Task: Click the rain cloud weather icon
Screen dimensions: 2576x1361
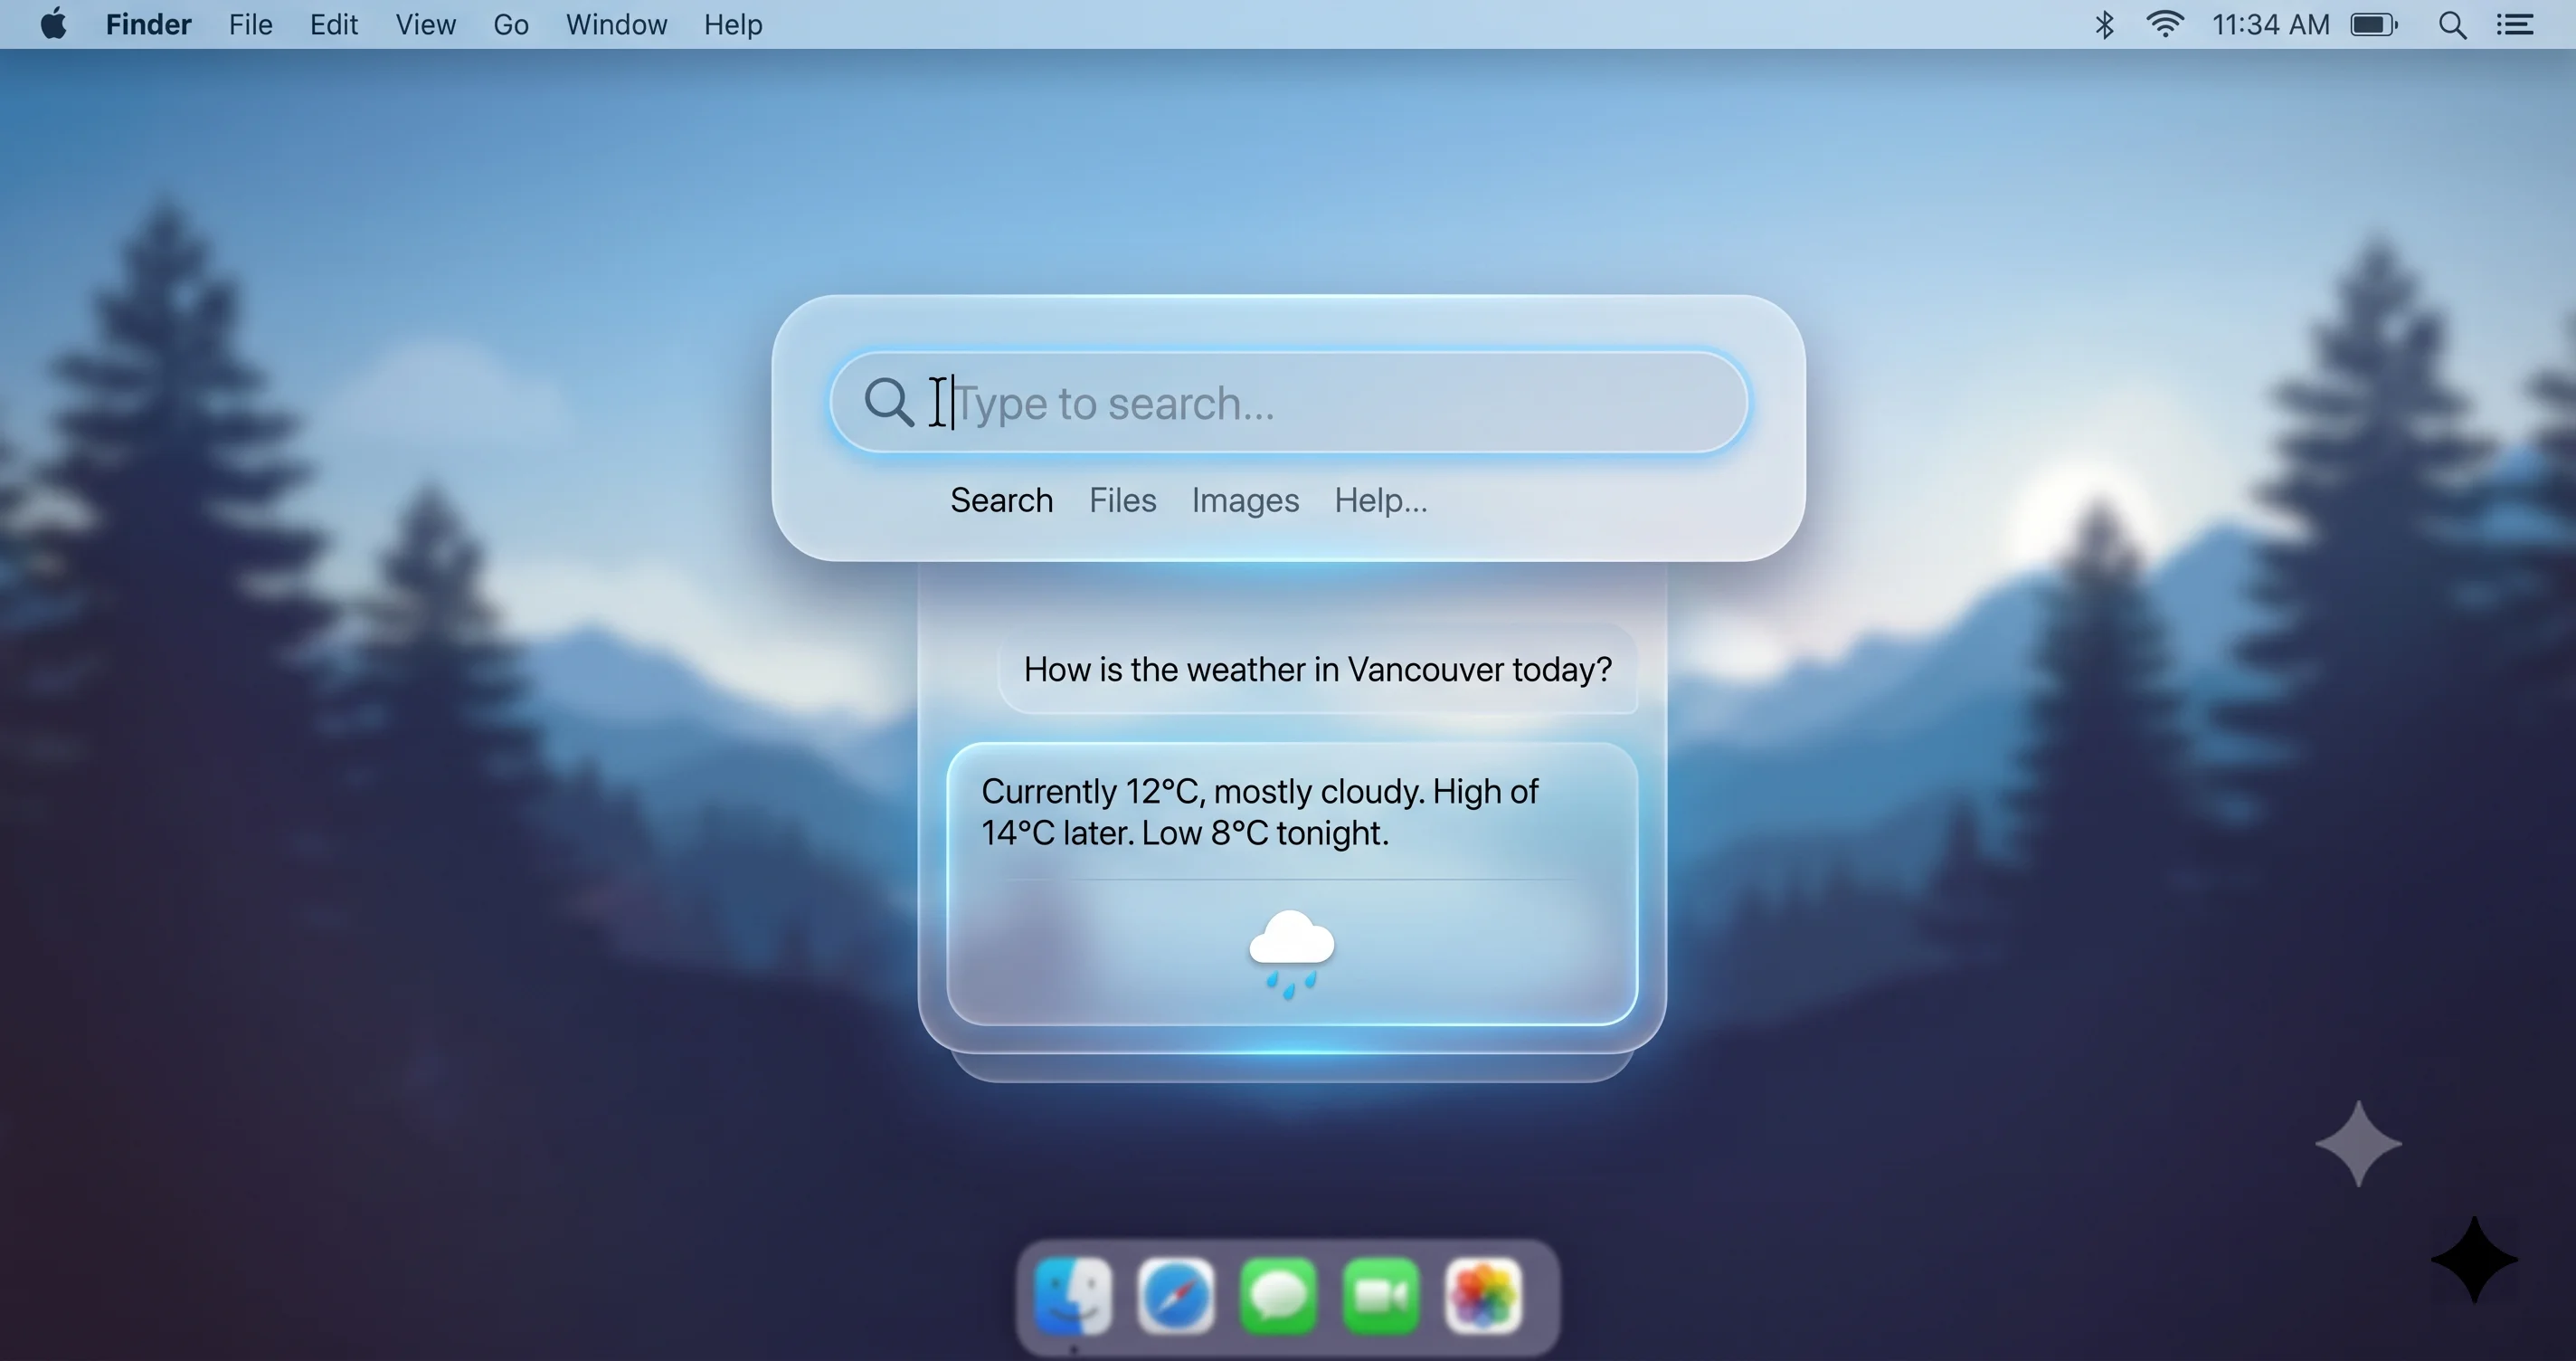Action: pyautogui.click(x=1291, y=954)
